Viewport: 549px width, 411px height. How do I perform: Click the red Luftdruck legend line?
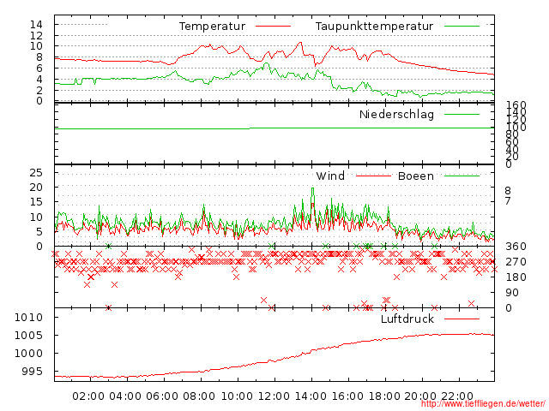(x=462, y=319)
